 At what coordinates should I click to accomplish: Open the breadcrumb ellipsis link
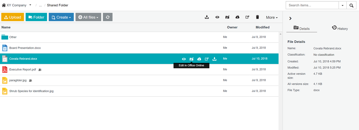(40, 5)
